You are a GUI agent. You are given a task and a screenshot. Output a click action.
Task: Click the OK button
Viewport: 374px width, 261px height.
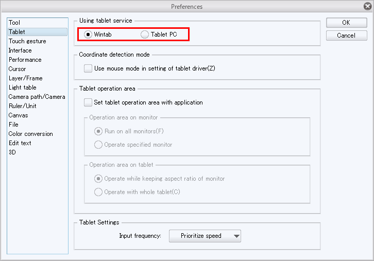coord(346,23)
